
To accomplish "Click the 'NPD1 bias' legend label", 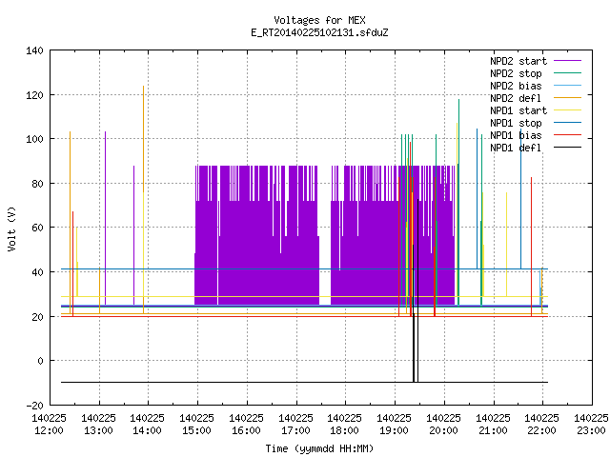I will [516, 135].
